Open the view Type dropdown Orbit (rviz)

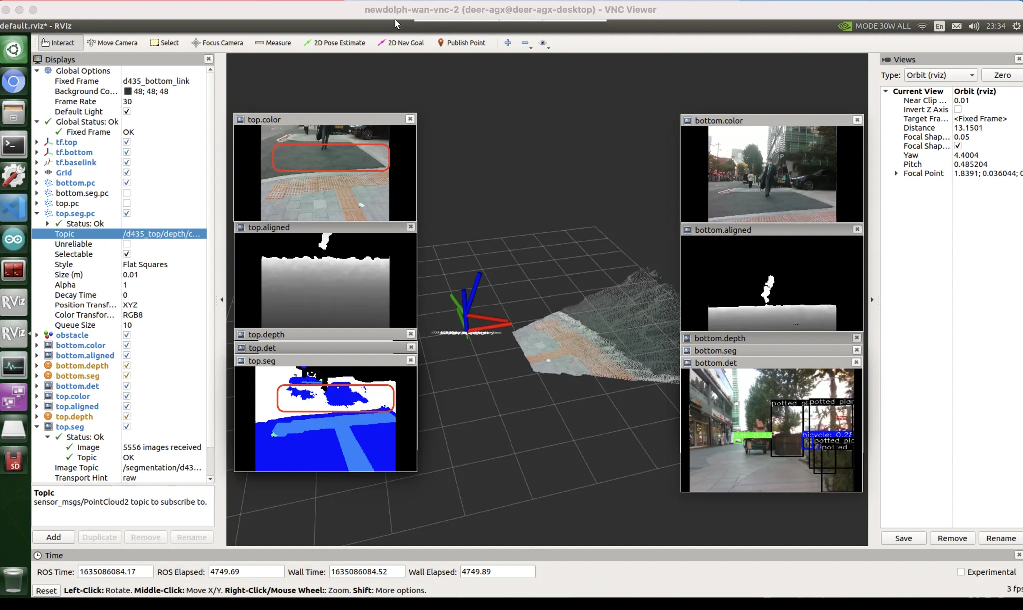[940, 75]
